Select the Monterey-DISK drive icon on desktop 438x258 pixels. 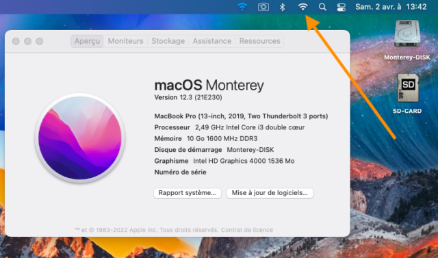tap(407, 34)
